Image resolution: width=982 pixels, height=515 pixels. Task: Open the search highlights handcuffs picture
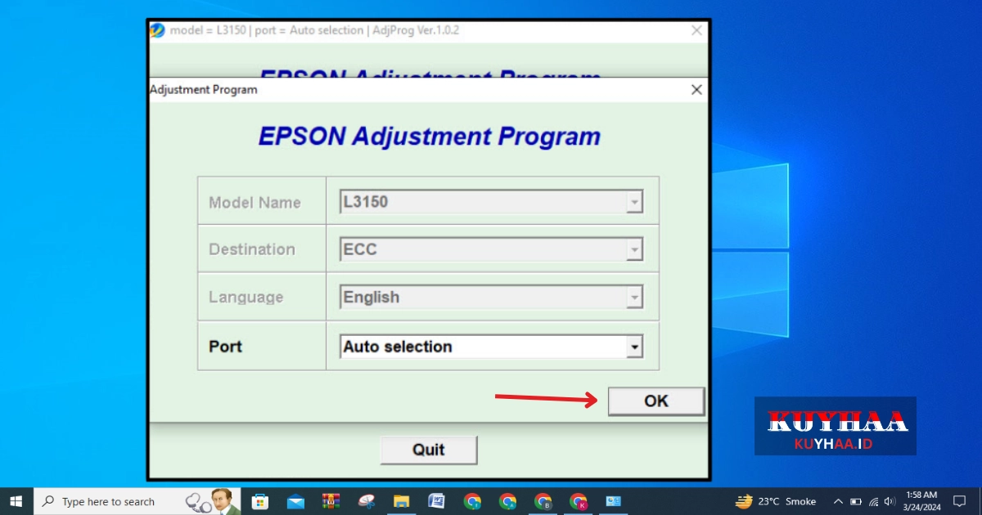click(212, 501)
